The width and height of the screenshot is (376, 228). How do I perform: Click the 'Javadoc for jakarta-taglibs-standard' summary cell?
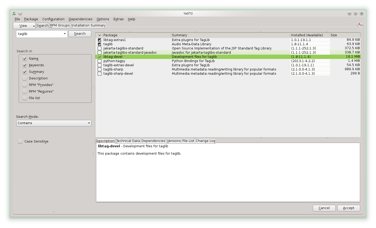point(201,53)
